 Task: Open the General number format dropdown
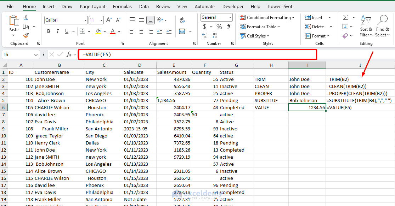point(230,17)
